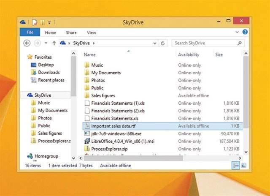Image resolution: width=270 pixels, height=196 pixels.
Task: Go up one level with the Up arrow
Action: pos(54,43)
